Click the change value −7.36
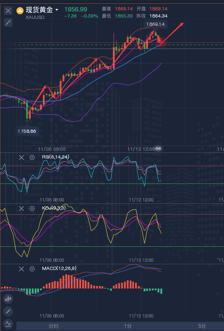The width and height of the screenshot is (224, 331). point(70,16)
